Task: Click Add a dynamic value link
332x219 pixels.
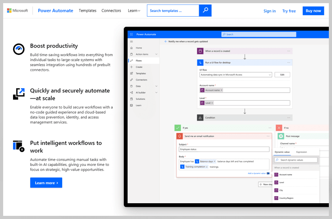Action: [x=257, y=173]
